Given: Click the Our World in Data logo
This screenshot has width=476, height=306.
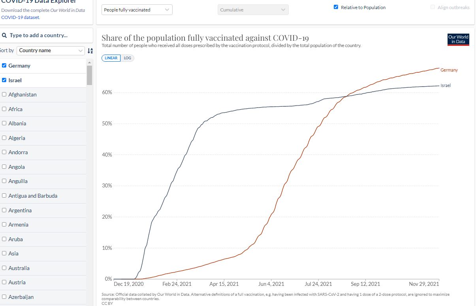Looking at the screenshot, I should coord(458,40).
